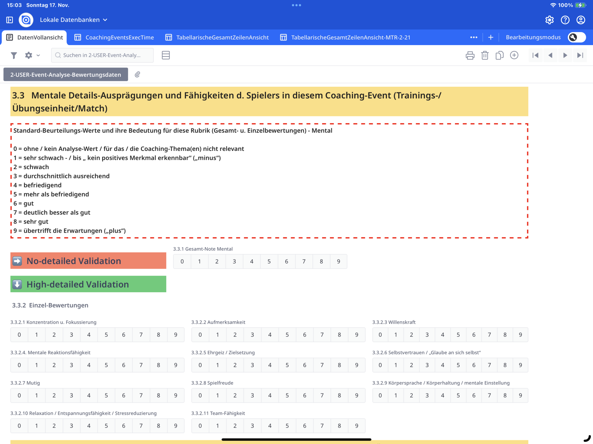
Task: Click the search field in toolbar
Action: 102,55
